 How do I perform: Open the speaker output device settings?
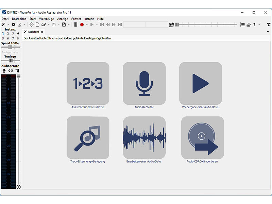11,71
